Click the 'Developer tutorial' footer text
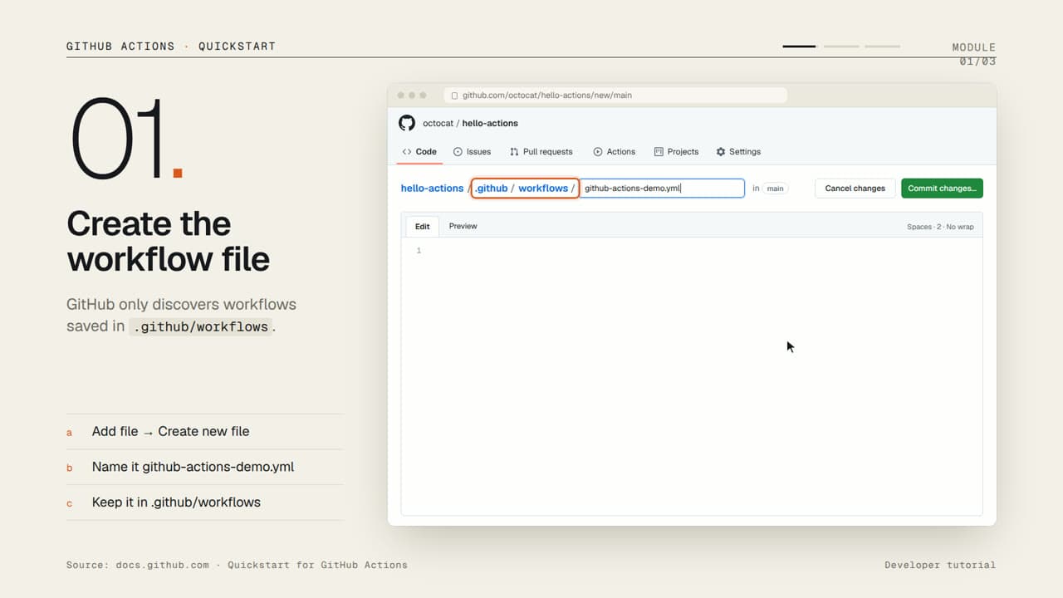The height and width of the screenshot is (598, 1063). tap(940, 565)
